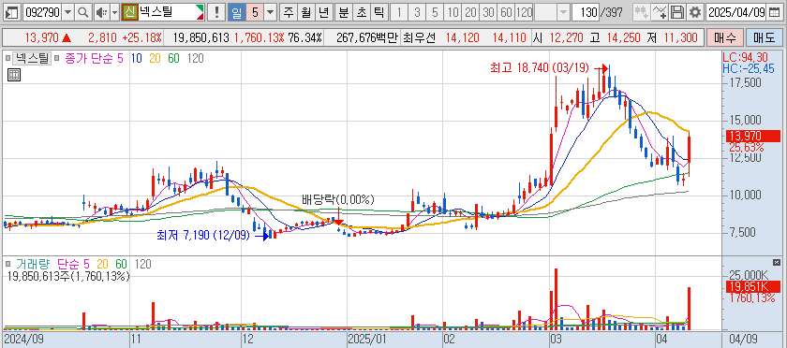Click the interval 30 button
This screenshot has width=787, height=348.
(488, 12)
